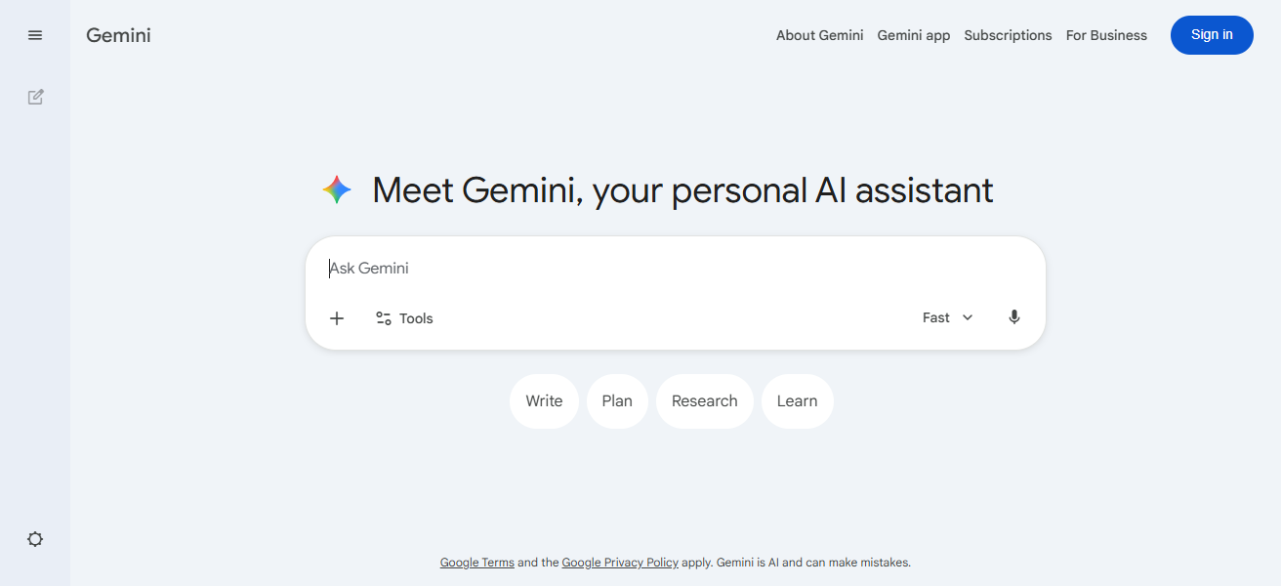This screenshot has width=1281, height=586.
Task: Click the Ask Gemini input field
Action: click(586, 268)
